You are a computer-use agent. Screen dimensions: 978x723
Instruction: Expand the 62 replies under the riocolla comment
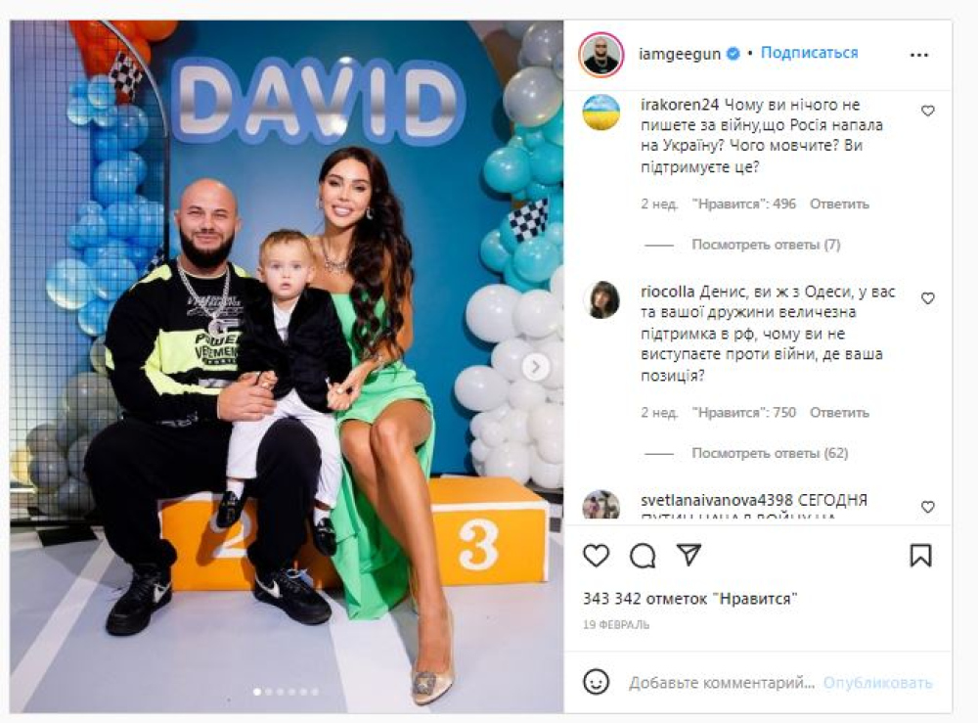pos(770,453)
